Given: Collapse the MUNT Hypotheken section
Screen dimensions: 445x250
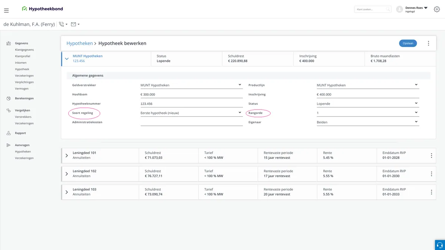Looking at the screenshot, I should pyautogui.click(x=67, y=59).
